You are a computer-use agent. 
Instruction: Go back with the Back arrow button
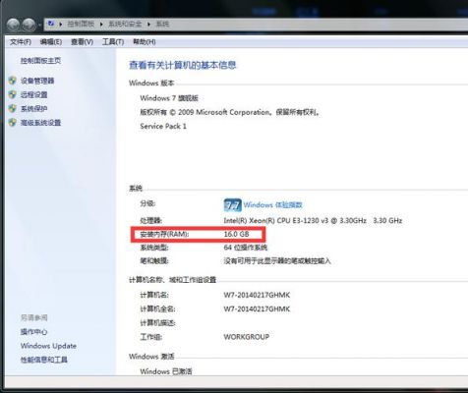click(x=13, y=25)
